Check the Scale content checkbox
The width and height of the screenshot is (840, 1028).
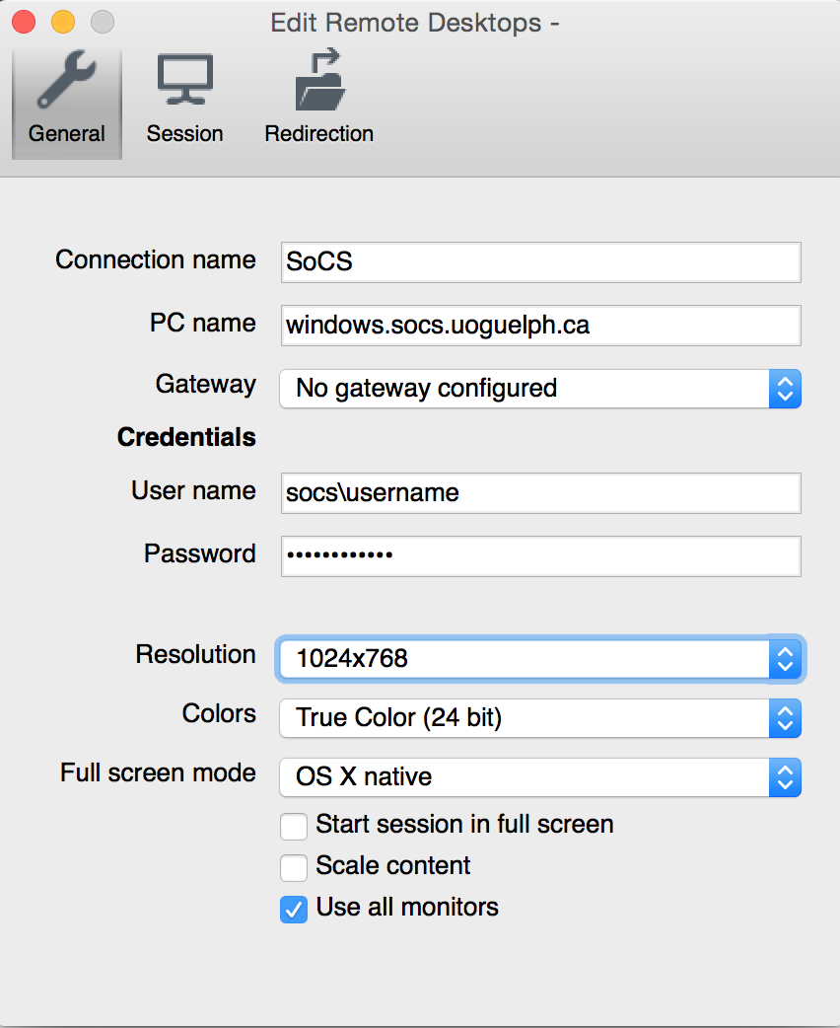[x=294, y=866]
